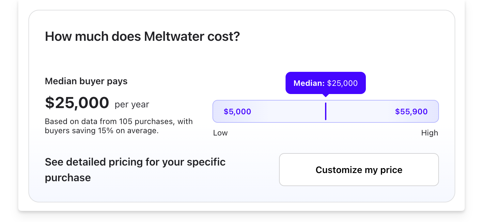Select the Median buyer pays label
483x222 pixels.
86,81
